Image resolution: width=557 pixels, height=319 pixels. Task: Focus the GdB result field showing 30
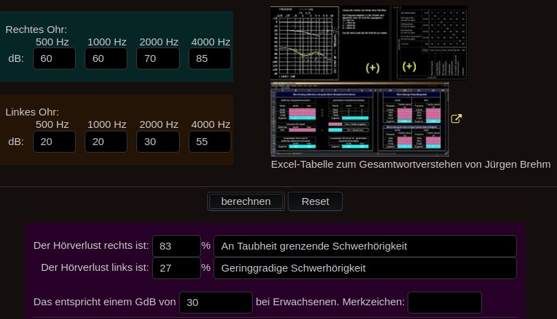coord(216,302)
